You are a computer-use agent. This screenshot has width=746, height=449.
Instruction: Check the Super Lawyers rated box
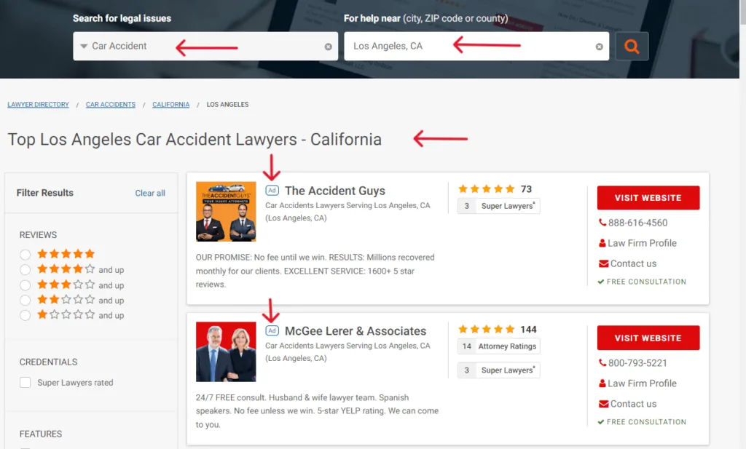(x=25, y=383)
